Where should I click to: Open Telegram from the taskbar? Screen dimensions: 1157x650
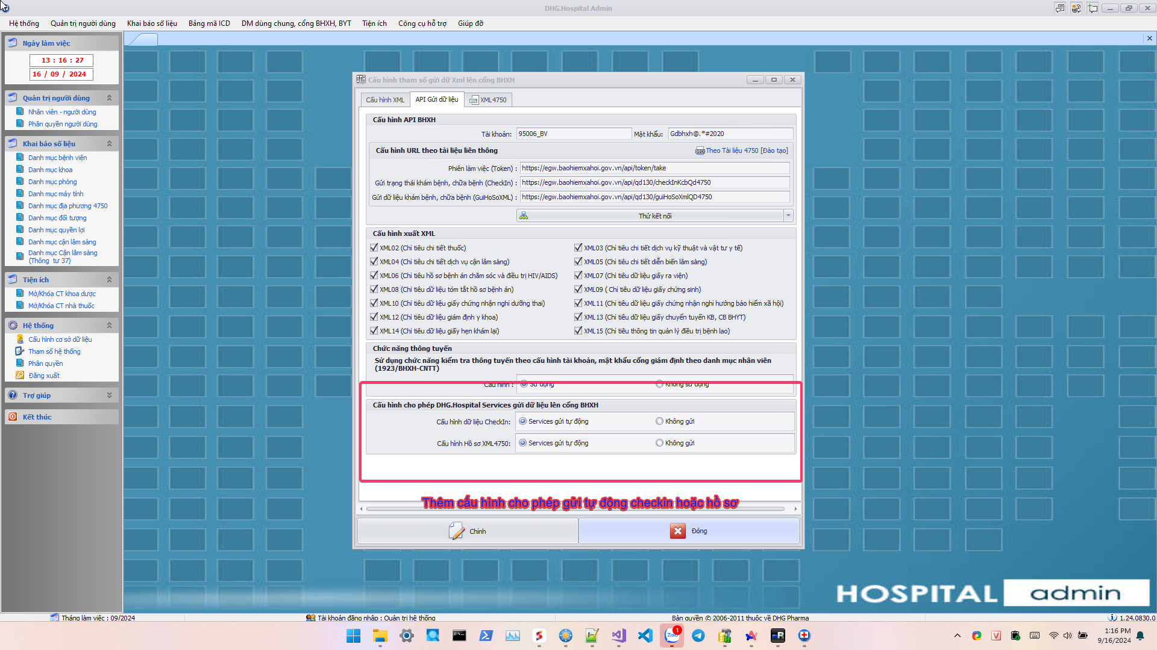(698, 636)
